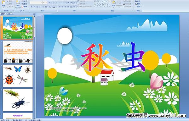Close the slide thumbnail pane
Viewport: 189px width, 121px height.
(34, 14)
